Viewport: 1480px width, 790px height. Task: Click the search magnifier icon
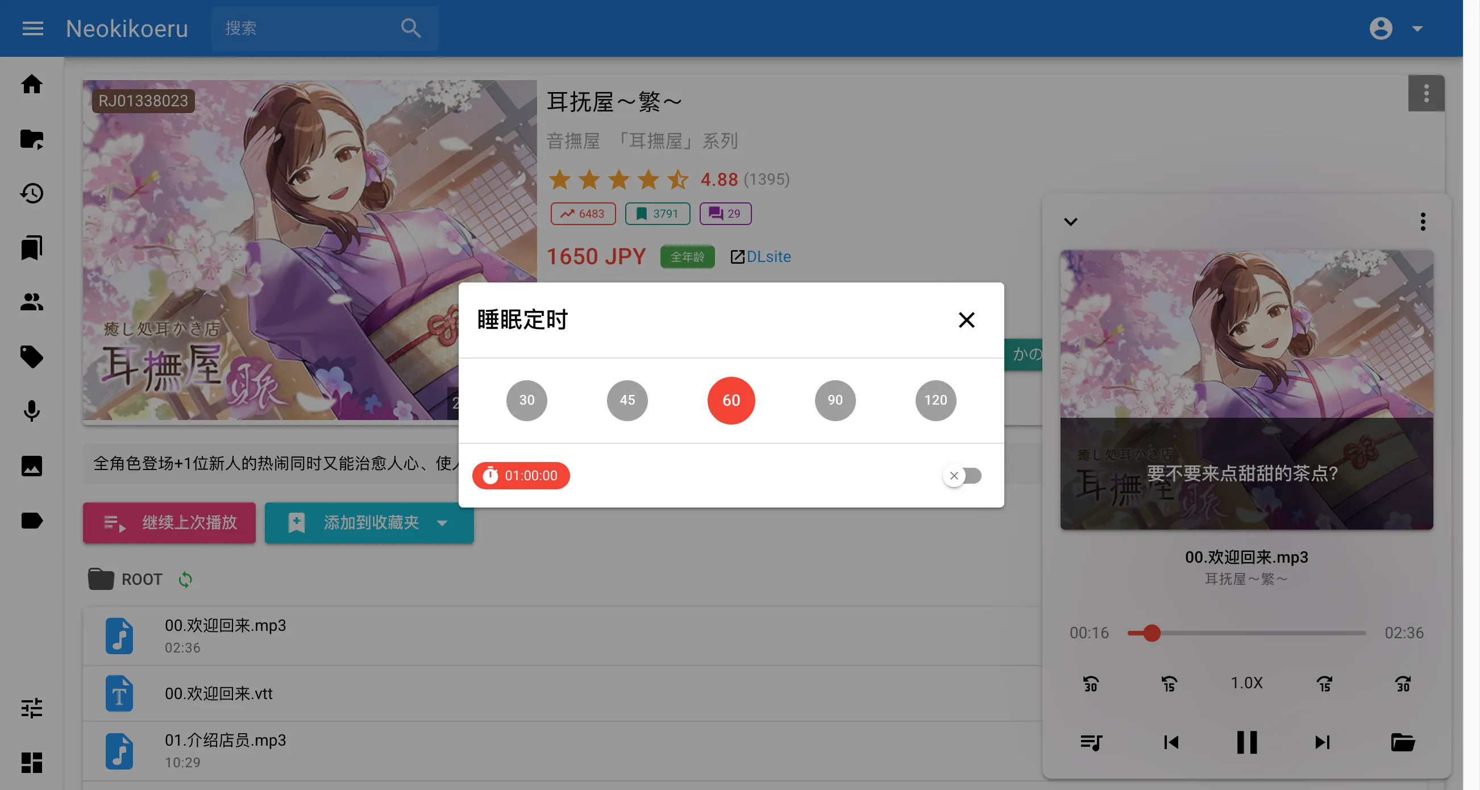coord(411,28)
